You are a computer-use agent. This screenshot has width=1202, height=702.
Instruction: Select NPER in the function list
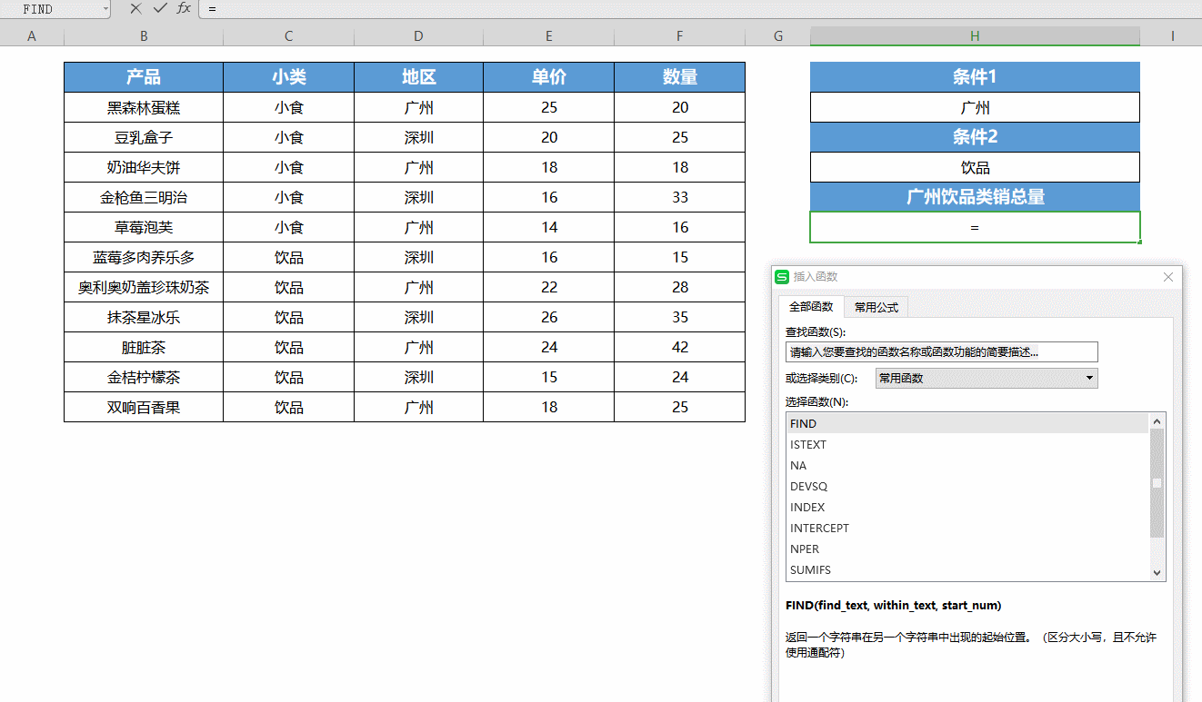tap(967, 549)
